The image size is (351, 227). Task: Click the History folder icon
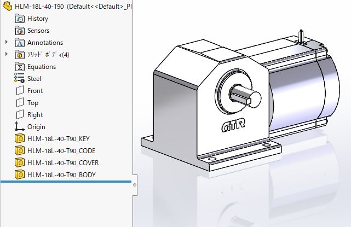pos(20,19)
